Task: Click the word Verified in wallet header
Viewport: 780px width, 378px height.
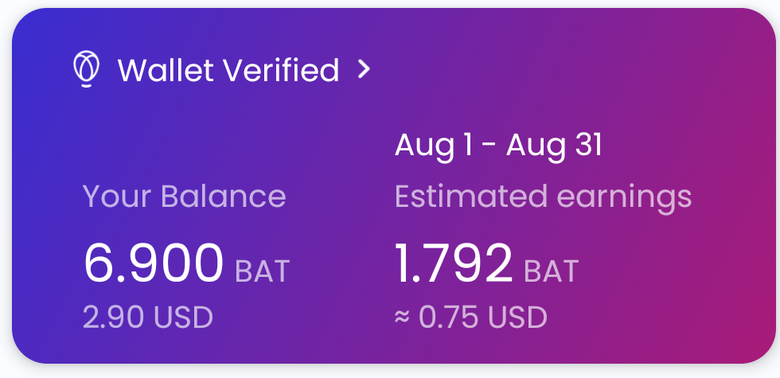Action: 281,70
